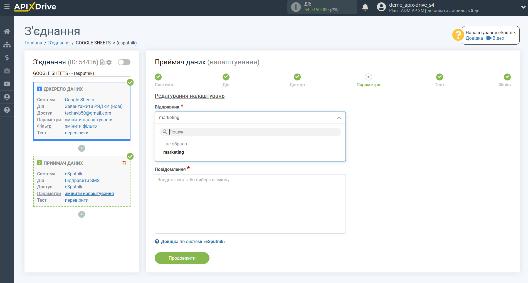Click the змінити фільтр link
The height and width of the screenshot is (283, 528).
tap(81, 126)
